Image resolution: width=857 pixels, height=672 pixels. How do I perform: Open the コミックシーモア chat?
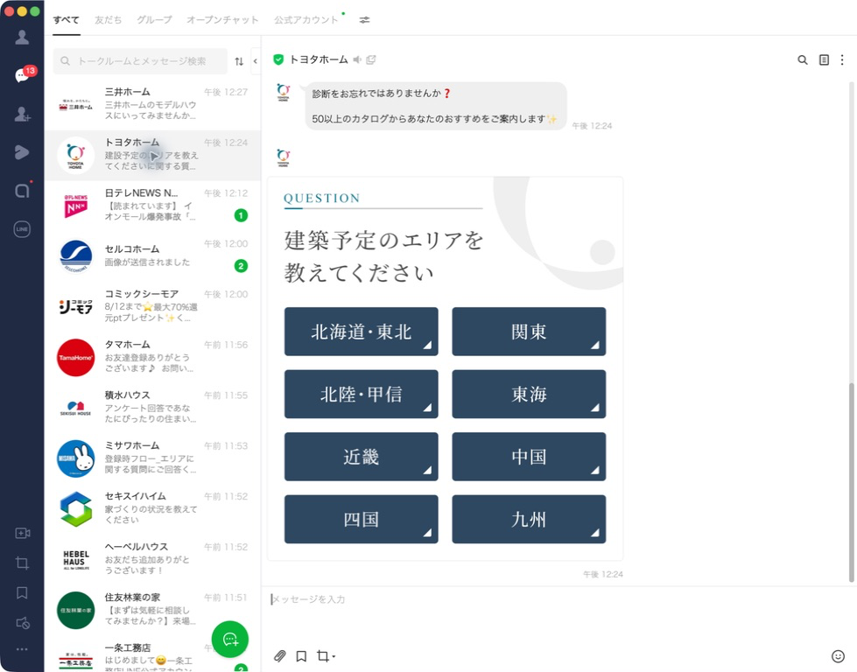152,306
